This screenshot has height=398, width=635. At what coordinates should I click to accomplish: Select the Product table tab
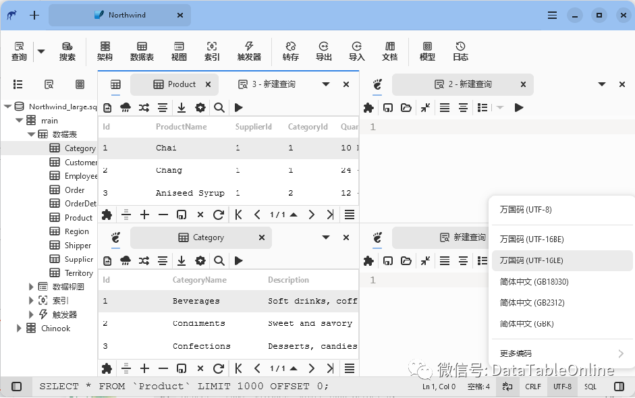[175, 84]
